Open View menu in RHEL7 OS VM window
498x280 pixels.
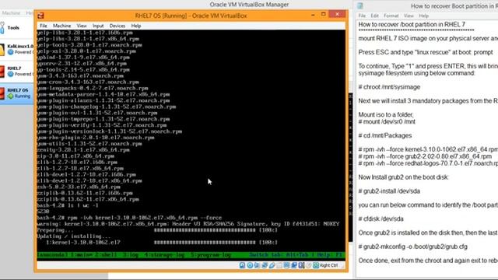82,26
